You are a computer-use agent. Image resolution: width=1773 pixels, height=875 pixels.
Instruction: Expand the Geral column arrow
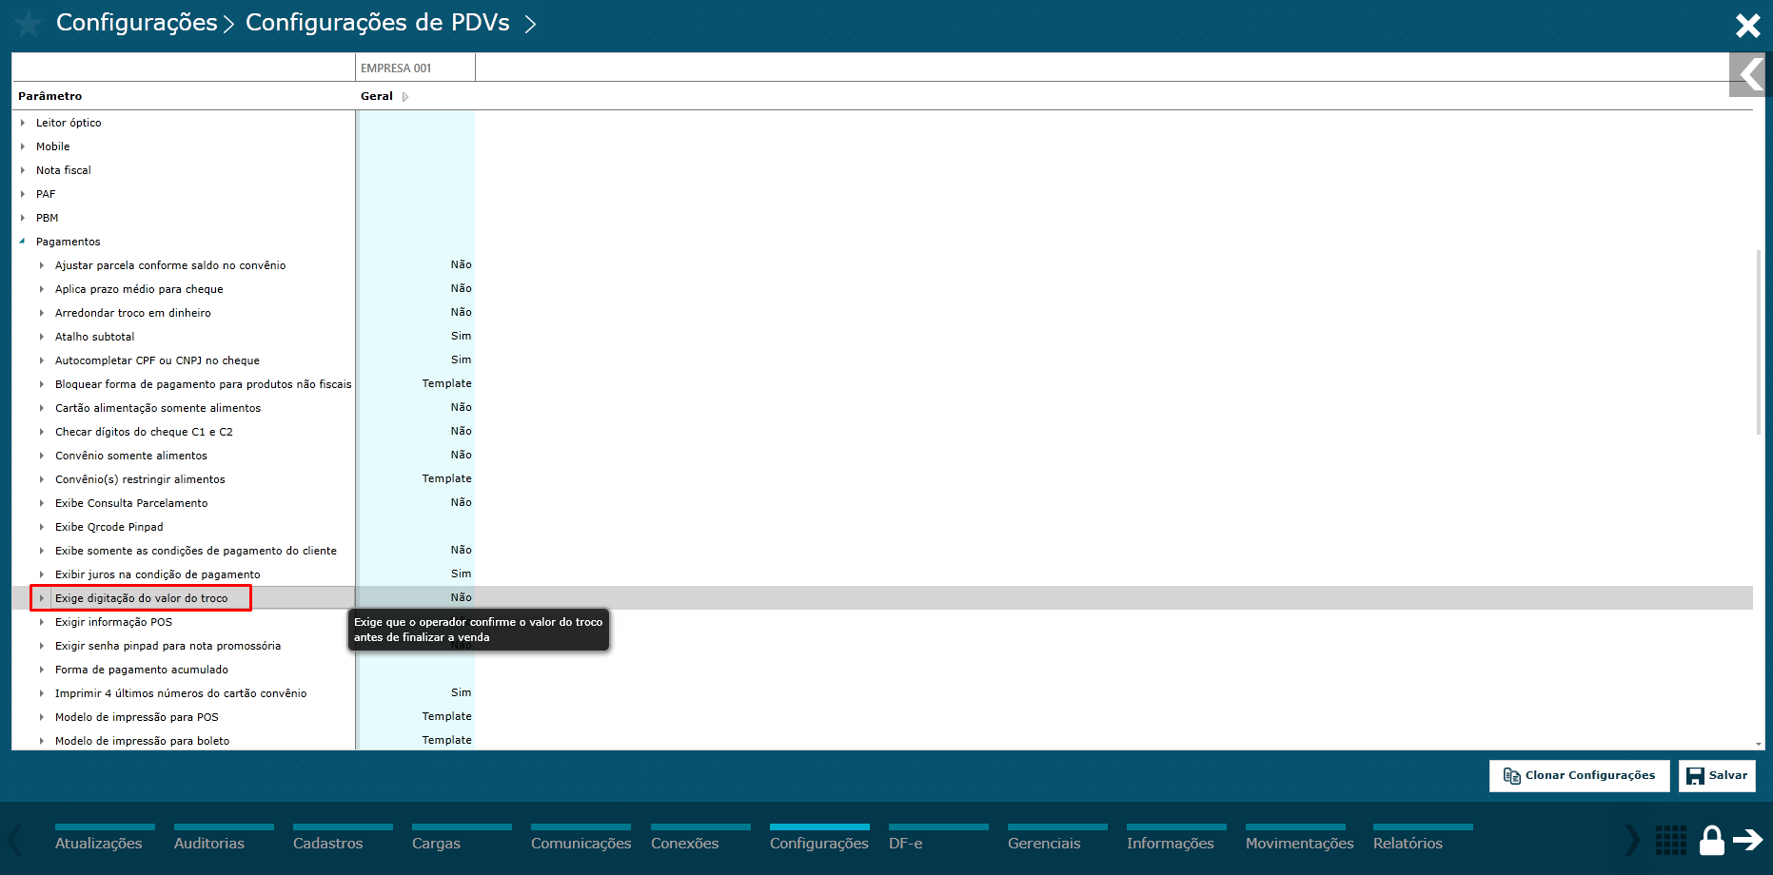(x=405, y=97)
